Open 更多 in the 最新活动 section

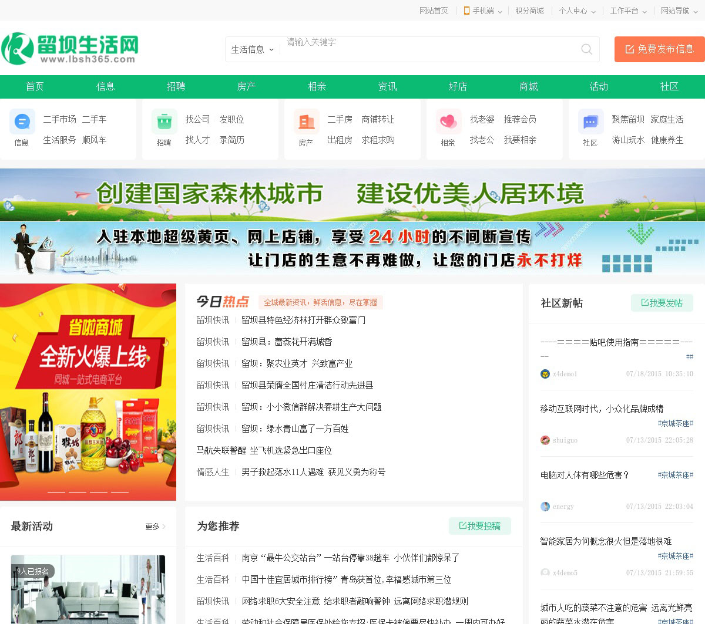tap(155, 527)
